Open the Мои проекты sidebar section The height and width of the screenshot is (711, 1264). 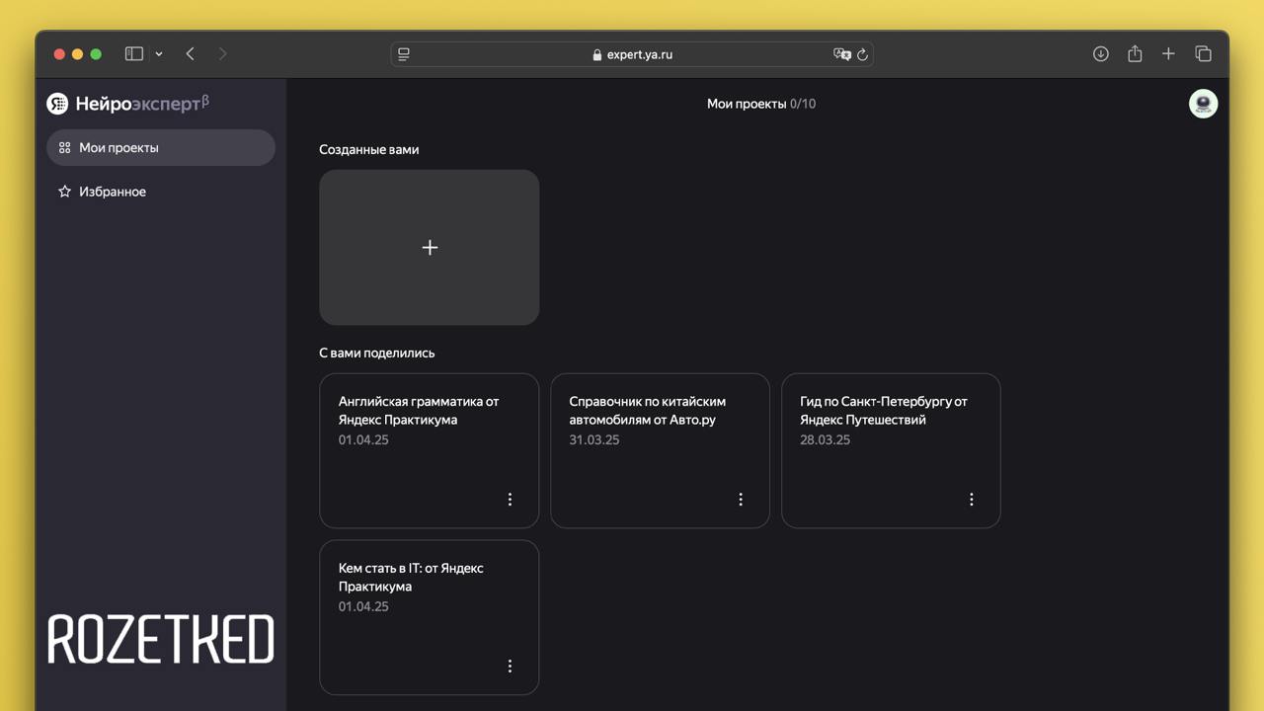(161, 147)
